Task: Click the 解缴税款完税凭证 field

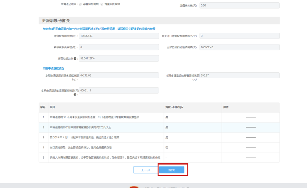Action: [x=119, y=47]
